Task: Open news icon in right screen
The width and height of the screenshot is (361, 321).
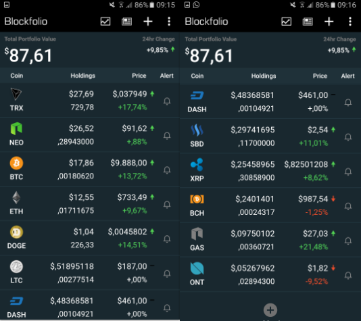Action: (x=308, y=22)
